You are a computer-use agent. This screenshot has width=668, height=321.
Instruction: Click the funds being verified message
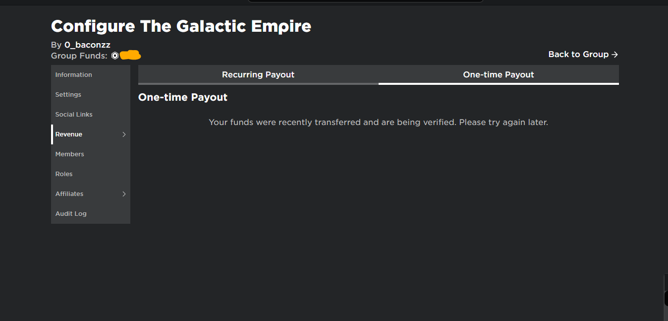378,122
